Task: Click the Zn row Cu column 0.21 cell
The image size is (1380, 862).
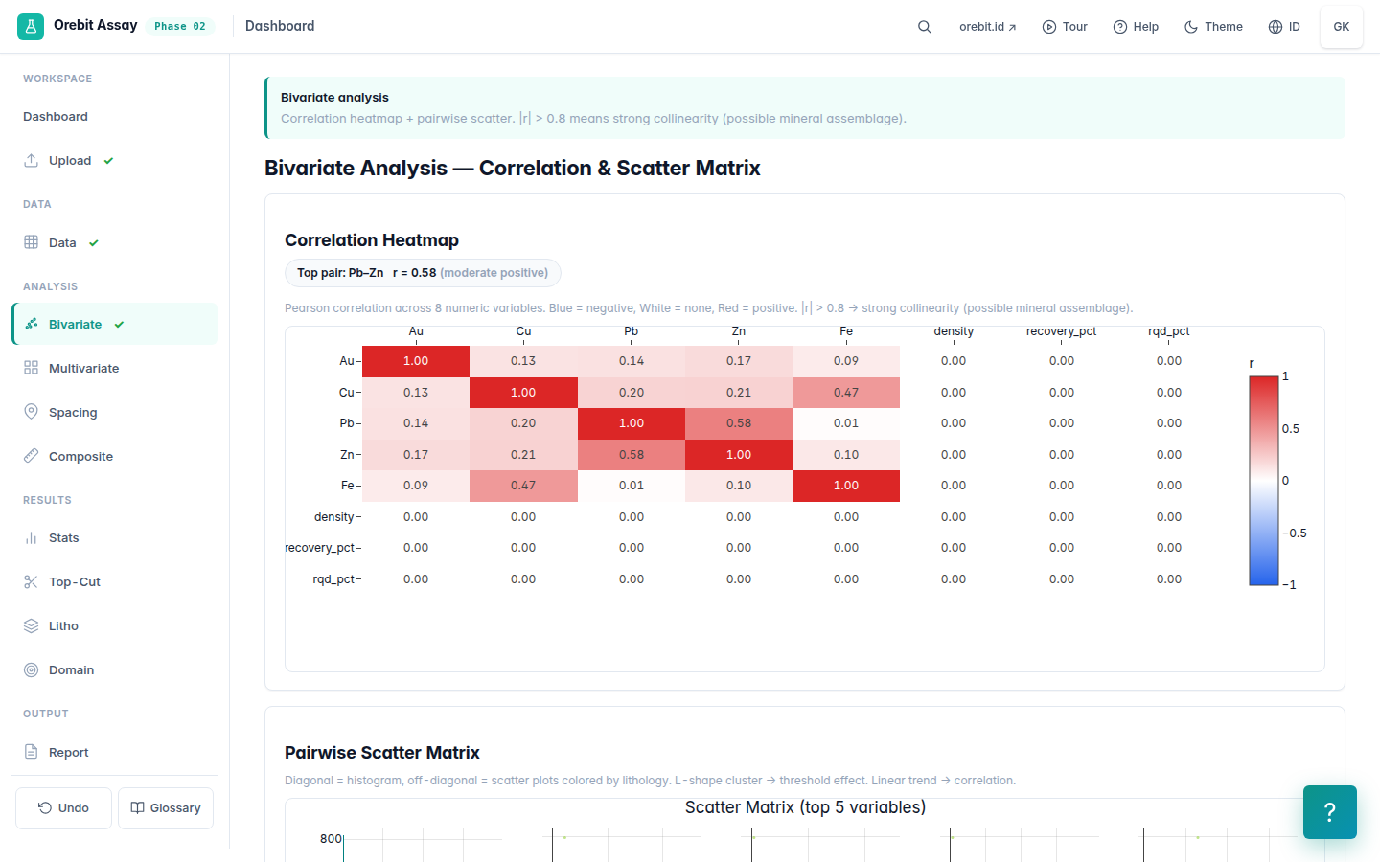Action: [x=523, y=455]
